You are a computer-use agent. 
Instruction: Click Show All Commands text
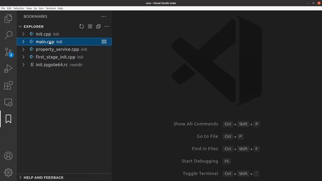tap(196, 124)
